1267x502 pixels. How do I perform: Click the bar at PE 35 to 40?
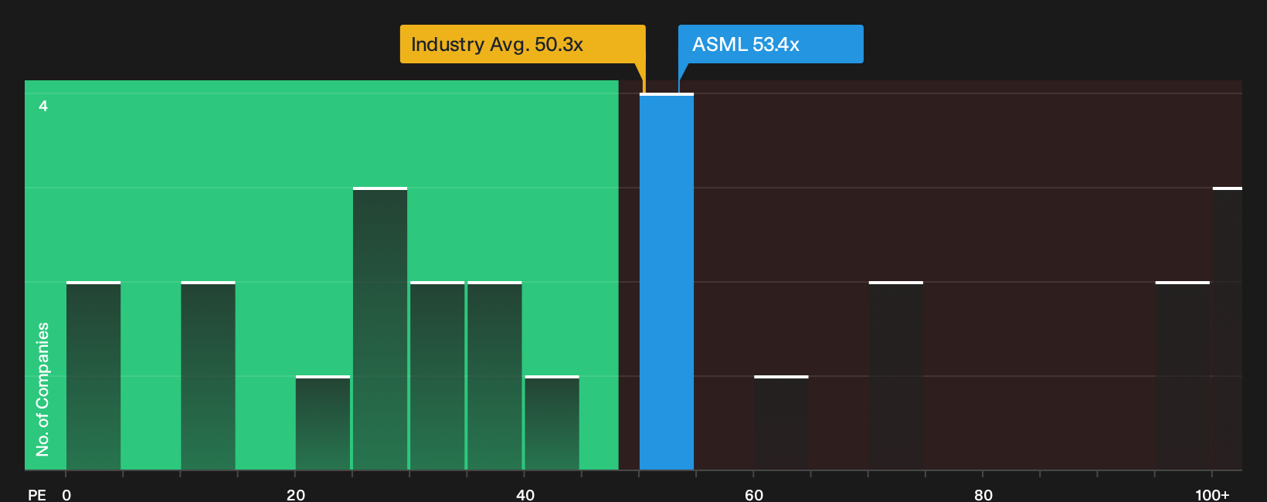(x=494, y=376)
